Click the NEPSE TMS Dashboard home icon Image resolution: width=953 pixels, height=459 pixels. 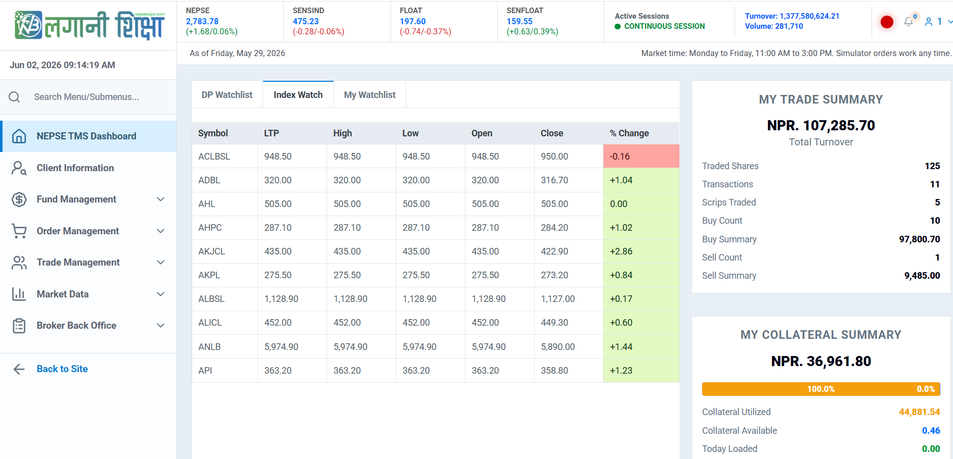tap(19, 136)
